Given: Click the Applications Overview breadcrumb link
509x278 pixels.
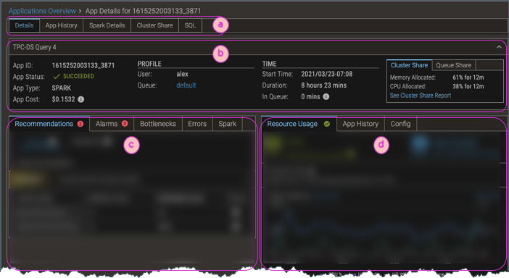Looking at the screenshot, I should (x=42, y=11).
